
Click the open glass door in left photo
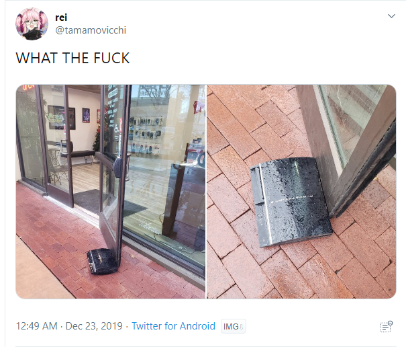point(114,169)
